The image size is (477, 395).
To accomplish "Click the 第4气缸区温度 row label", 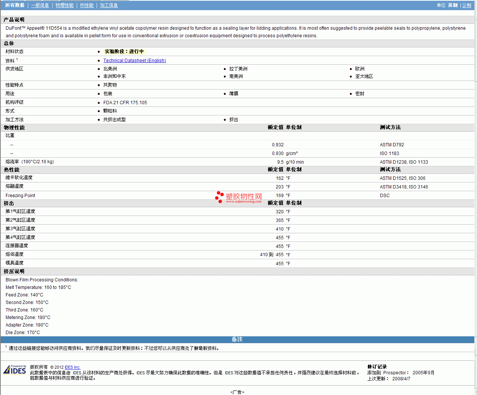I will pos(20,237).
